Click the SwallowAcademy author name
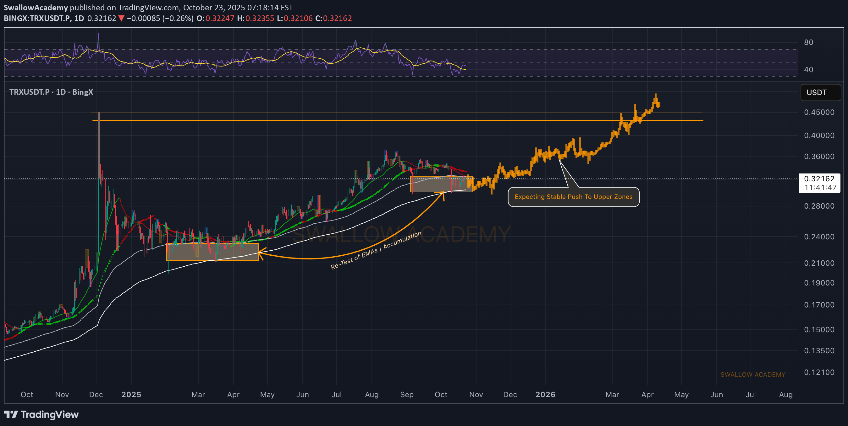848x426 pixels. (x=36, y=7)
